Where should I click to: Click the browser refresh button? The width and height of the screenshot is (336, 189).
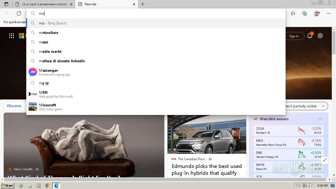click(x=19, y=13)
